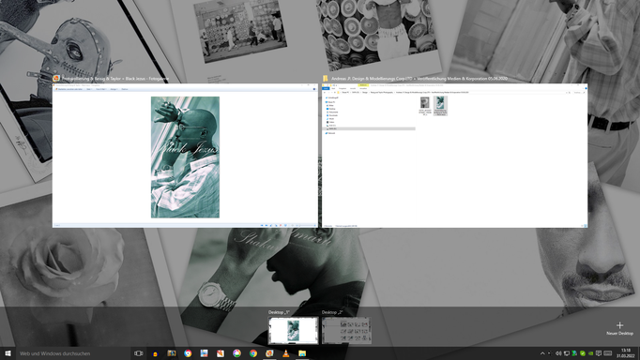Open the touch keyboard tray icon
Screen dimensions: 640x360
coord(608,353)
